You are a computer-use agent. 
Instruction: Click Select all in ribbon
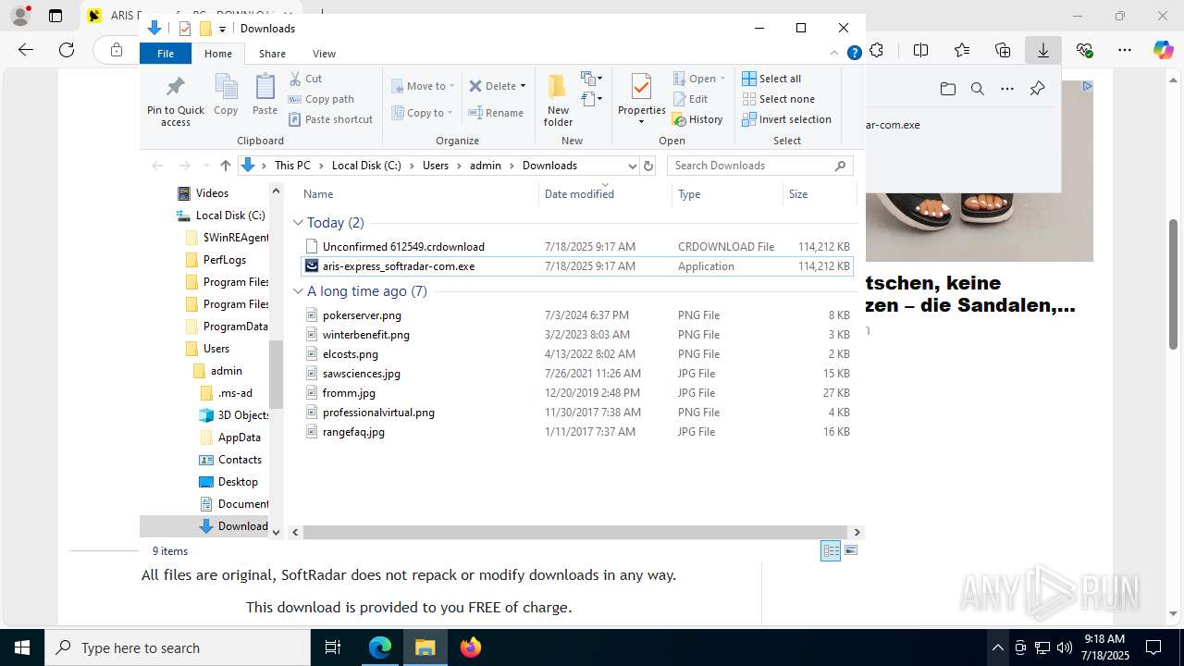tap(771, 79)
